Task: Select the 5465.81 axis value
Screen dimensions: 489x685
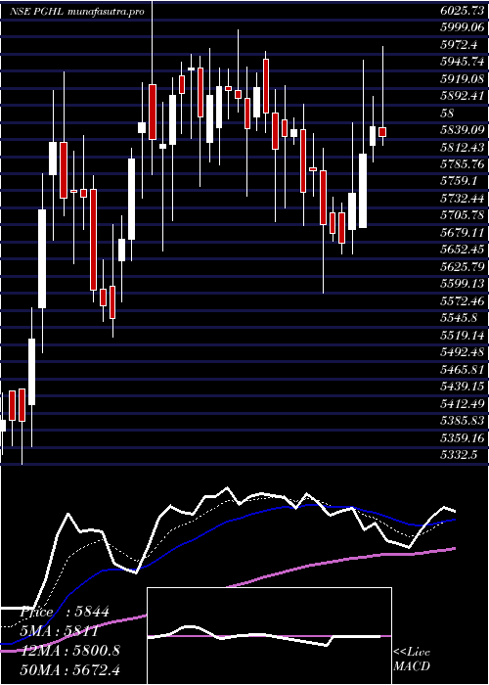Action: (x=462, y=370)
